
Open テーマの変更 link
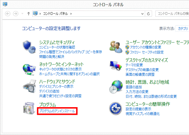pyautogui.click(x=134, y=65)
